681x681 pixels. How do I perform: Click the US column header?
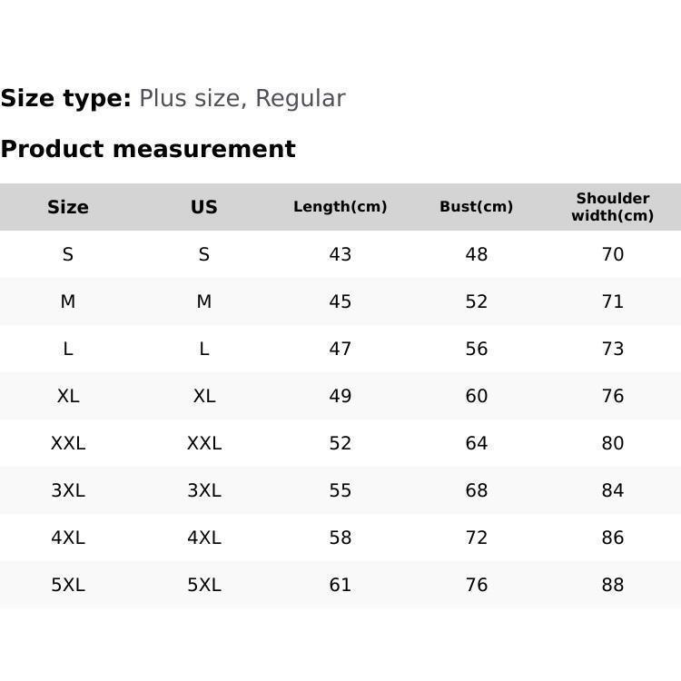pos(204,207)
